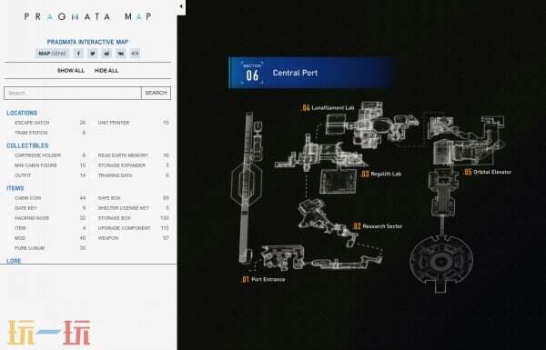546x350 pixels.
Task: Select the 04 Lunafilament Lab label
Action: coord(328,108)
